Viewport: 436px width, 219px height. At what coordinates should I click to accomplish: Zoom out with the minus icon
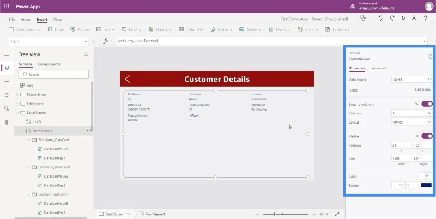[x=257, y=214]
